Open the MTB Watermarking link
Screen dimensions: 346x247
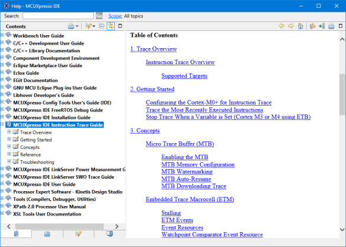(x=187, y=172)
